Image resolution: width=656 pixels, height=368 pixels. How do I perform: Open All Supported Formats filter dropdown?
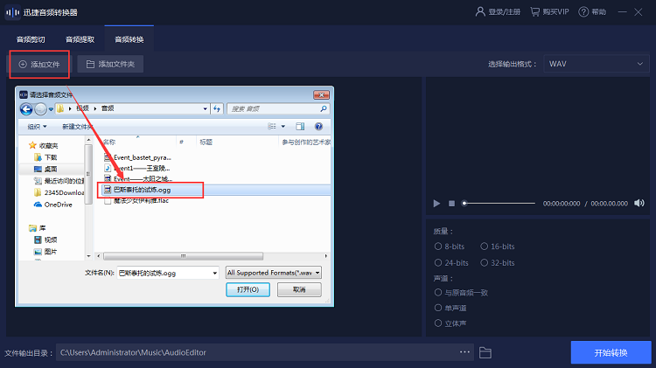click(274, 273)
